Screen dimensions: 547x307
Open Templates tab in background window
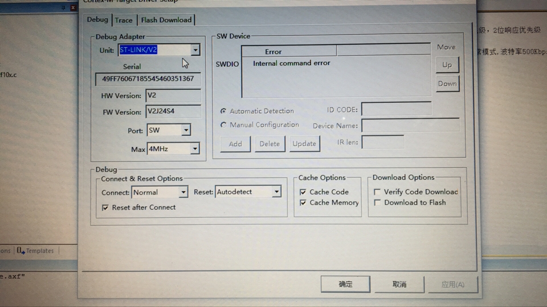point(35,251)
